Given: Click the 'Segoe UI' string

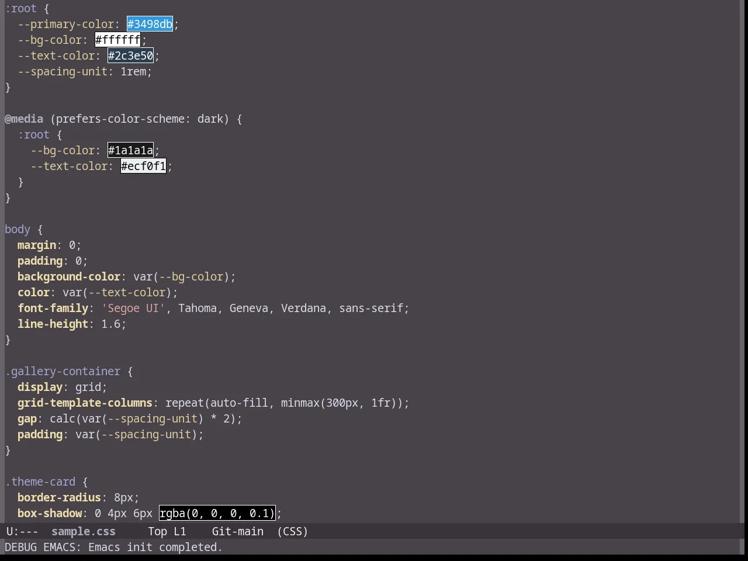Looking at the screenshot, I should click(x=133, y=308).
